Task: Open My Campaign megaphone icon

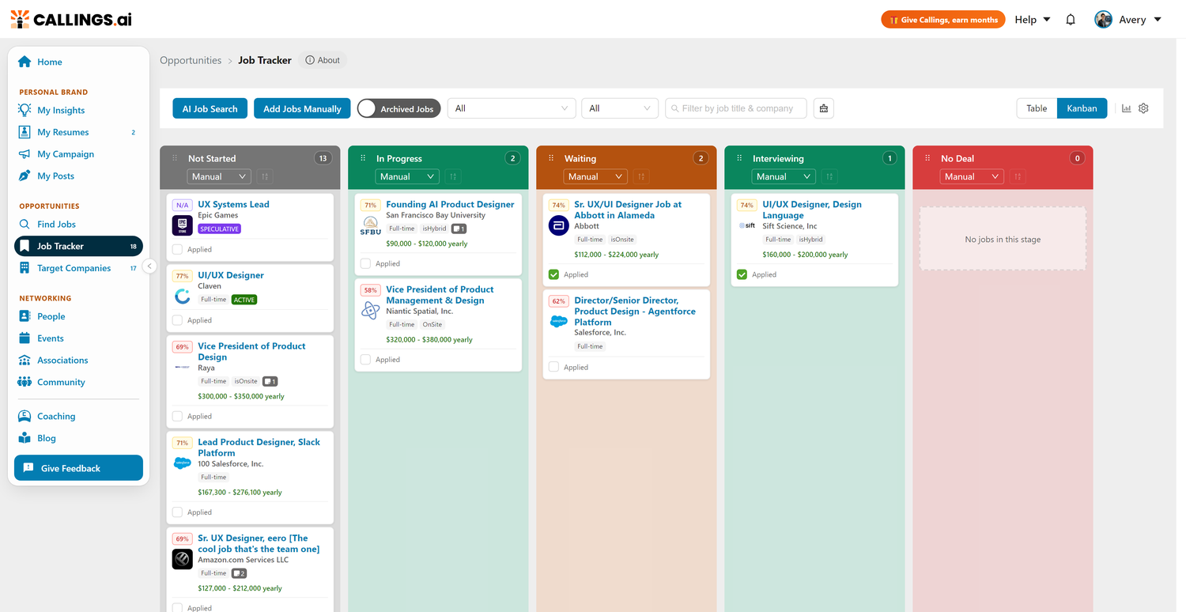Action: coord(25,154)
